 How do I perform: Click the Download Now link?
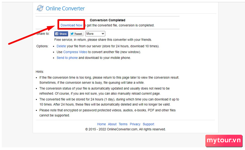pyautogui.click(x=71, y=25)
